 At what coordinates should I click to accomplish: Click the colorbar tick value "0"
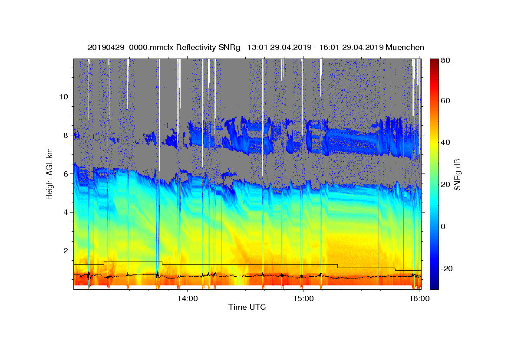(x=443, y=226)
